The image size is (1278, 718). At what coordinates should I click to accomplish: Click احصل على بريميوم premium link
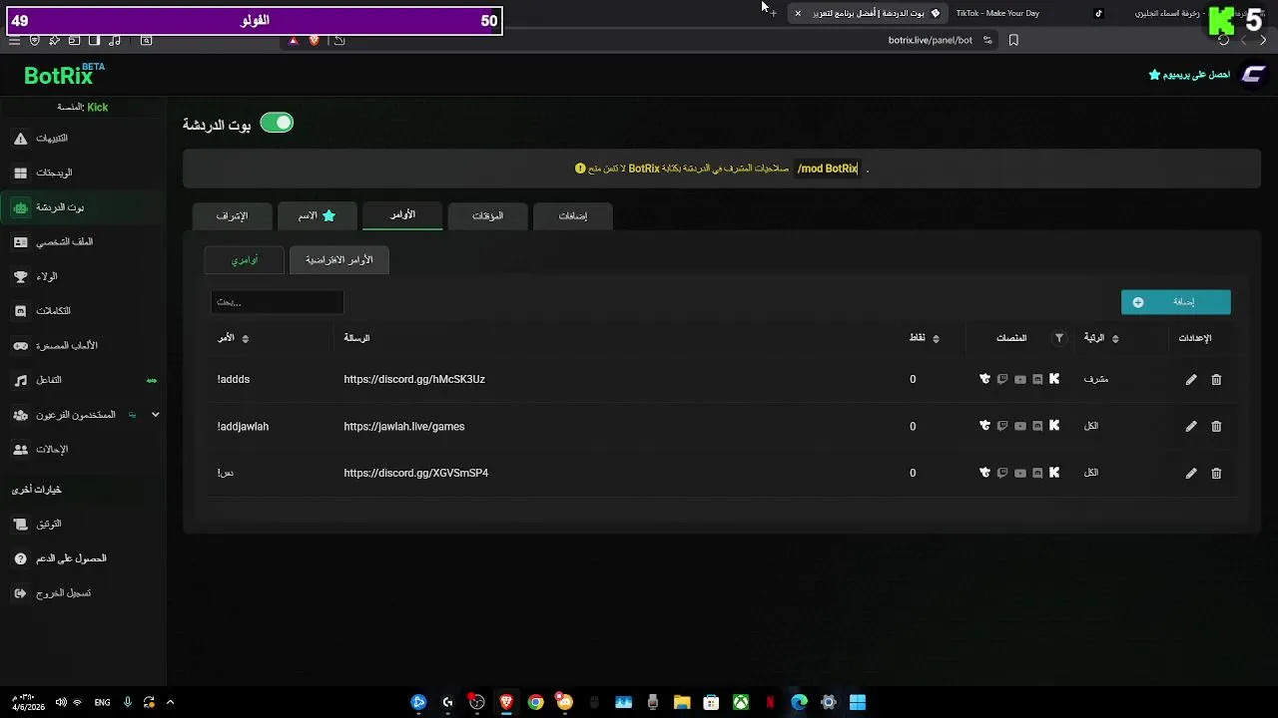tap(1189, 75)
